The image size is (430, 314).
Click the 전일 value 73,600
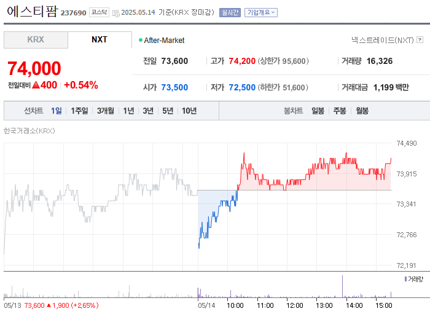click(x=174, y=61)
